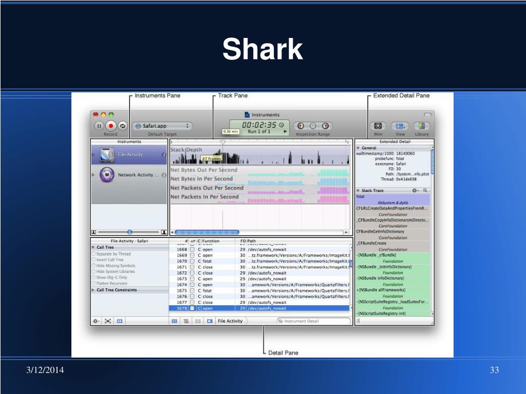Enable Flatten Recursion checkbox
The height and width of the screenshot is (394, 526).
93,283
